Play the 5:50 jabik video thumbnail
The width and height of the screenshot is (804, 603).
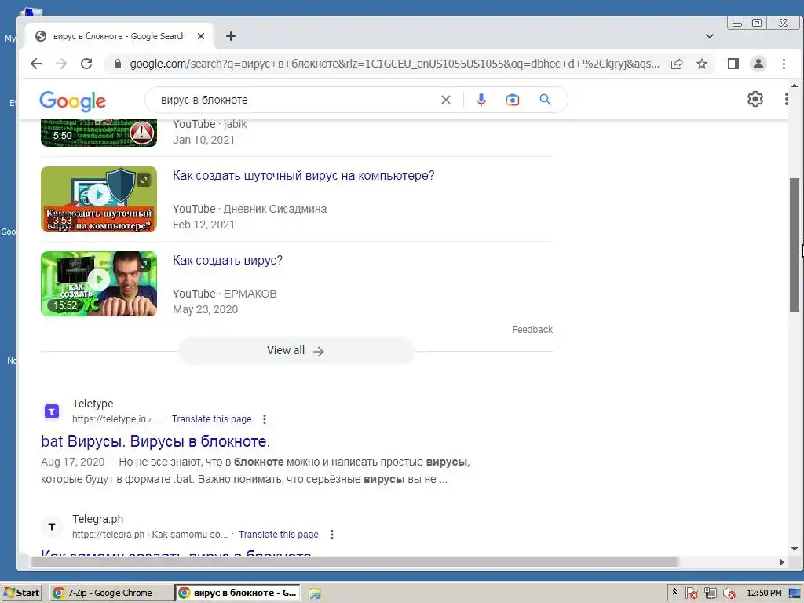click(x=99, y=133)
